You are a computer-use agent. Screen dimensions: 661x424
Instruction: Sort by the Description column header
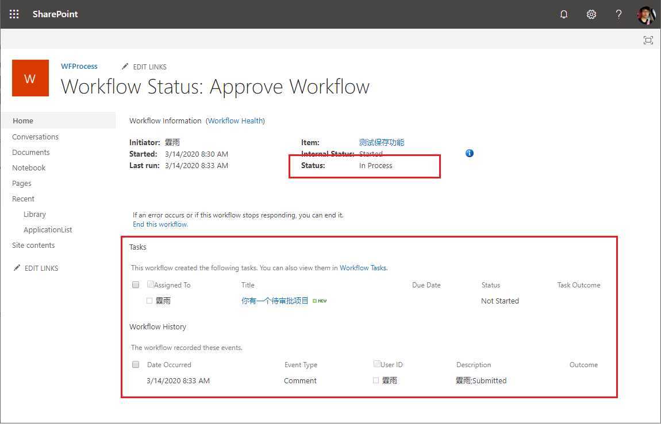(x=474, y=365)
